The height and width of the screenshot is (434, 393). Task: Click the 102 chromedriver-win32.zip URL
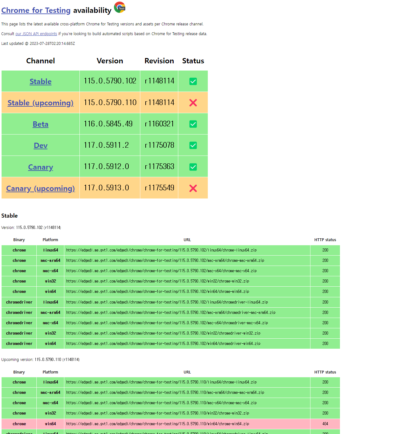pyautogui.click(x=163, y=333)
